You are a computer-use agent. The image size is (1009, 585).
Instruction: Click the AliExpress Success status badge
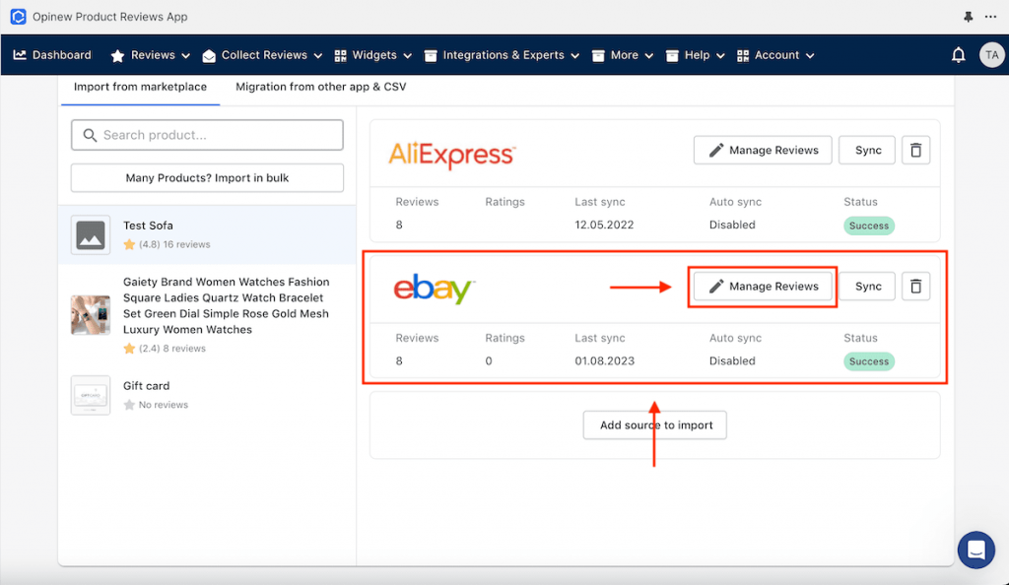pos(869,226)
